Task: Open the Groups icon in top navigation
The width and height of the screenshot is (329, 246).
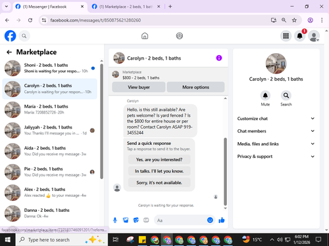Action: tap(180, 36)
